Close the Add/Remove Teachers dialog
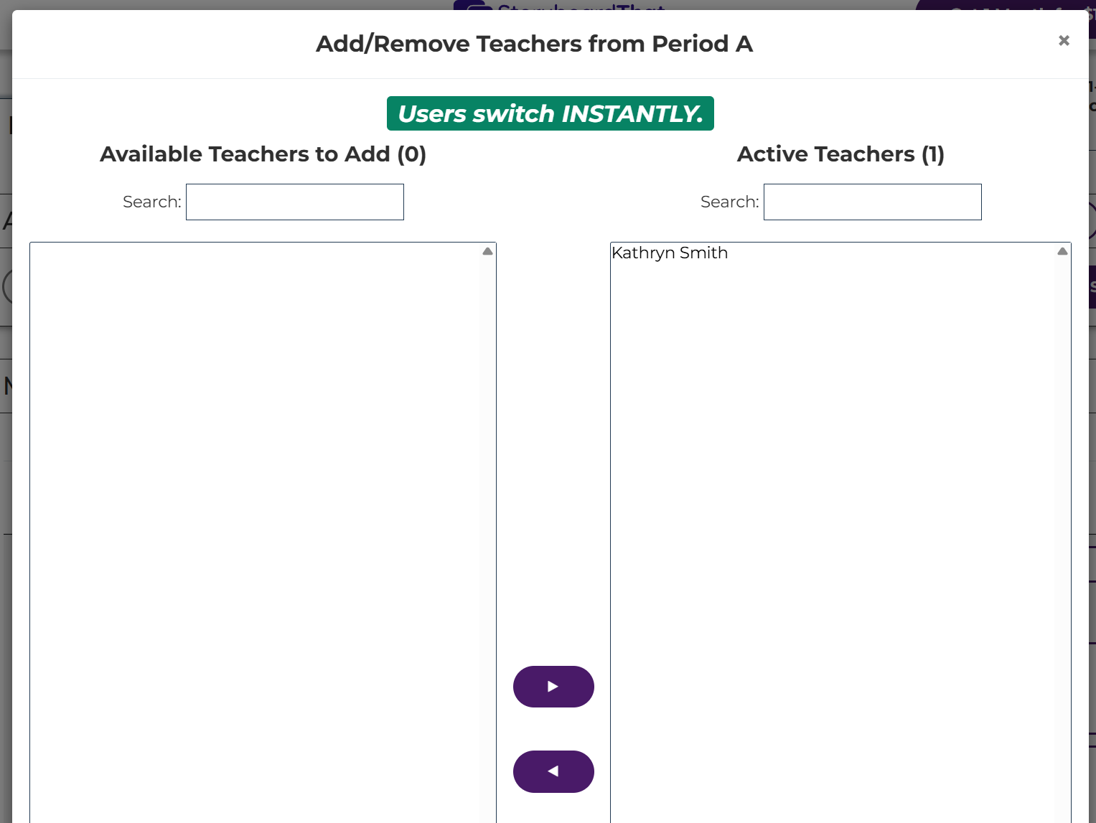Viewport: 1096px width, 823px height. tap(1064, 41)
